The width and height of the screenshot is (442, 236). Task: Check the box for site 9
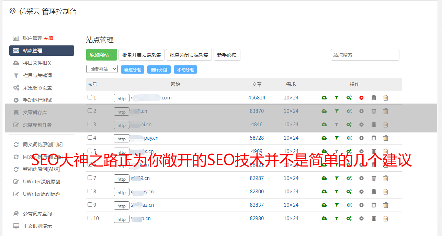(90, 205)
